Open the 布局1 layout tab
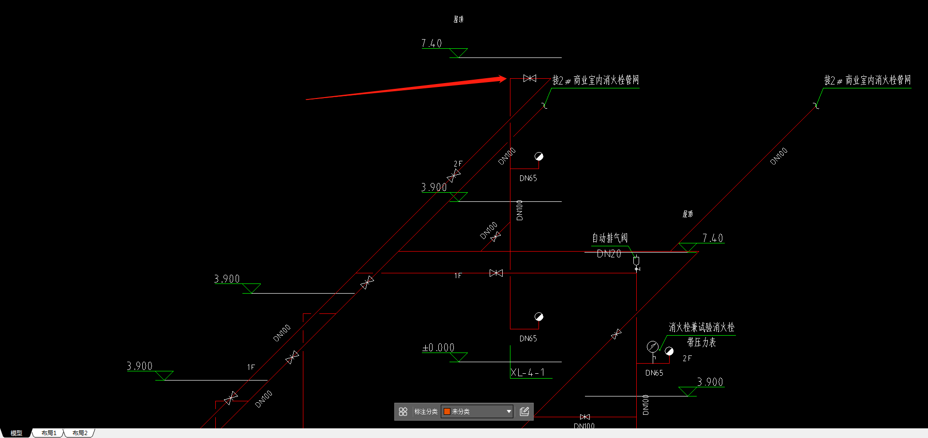Image resolution: width=928 pixels, height=438 pixels. tap(49, 433)
